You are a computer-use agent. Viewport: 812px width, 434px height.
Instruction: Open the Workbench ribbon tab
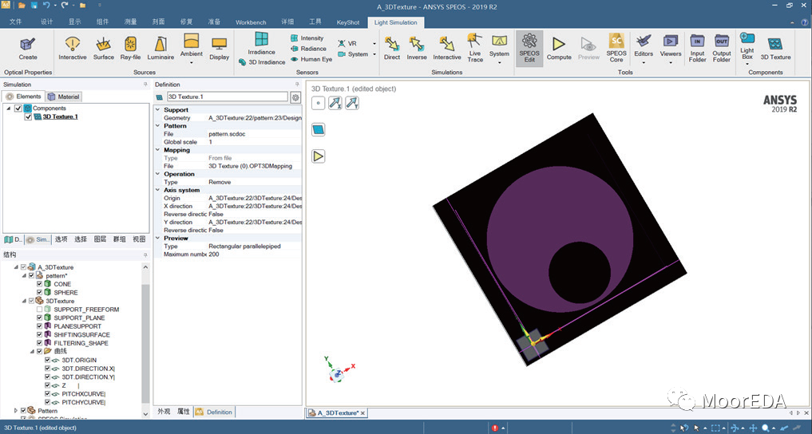pos(251,22)
